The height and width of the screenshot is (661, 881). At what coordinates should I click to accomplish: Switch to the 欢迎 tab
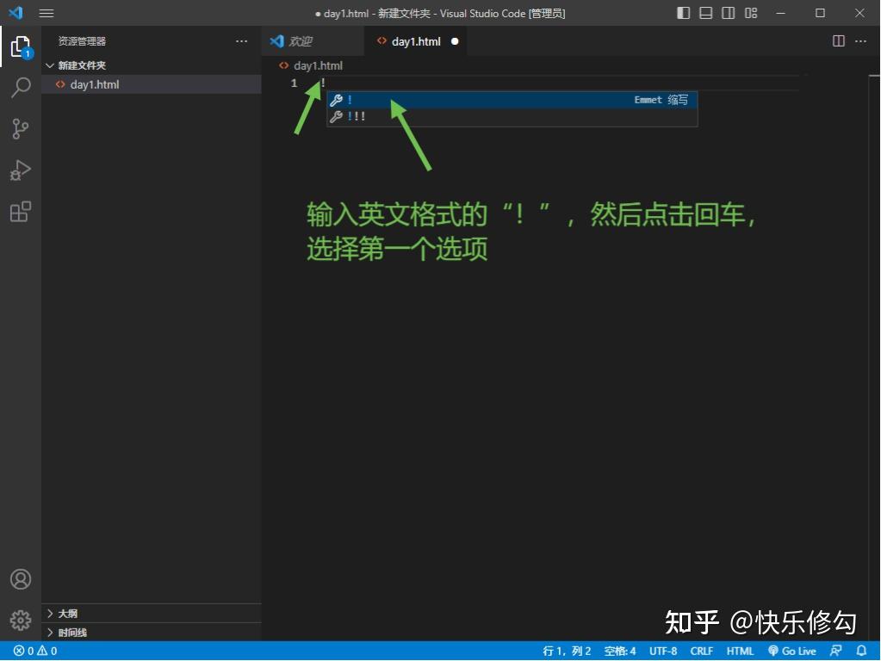pos(313,41)
